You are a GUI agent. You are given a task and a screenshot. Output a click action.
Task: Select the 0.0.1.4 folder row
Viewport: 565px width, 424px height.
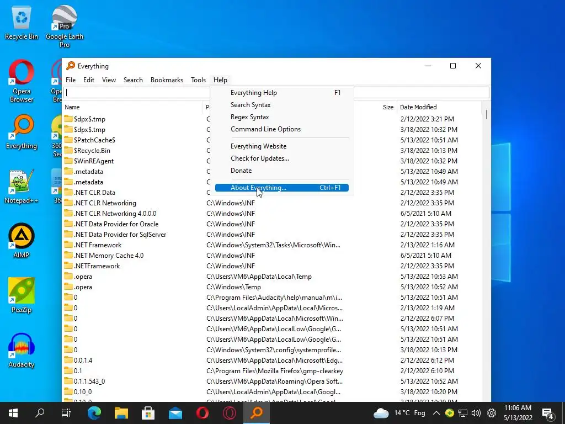click(x=271, y=360)
